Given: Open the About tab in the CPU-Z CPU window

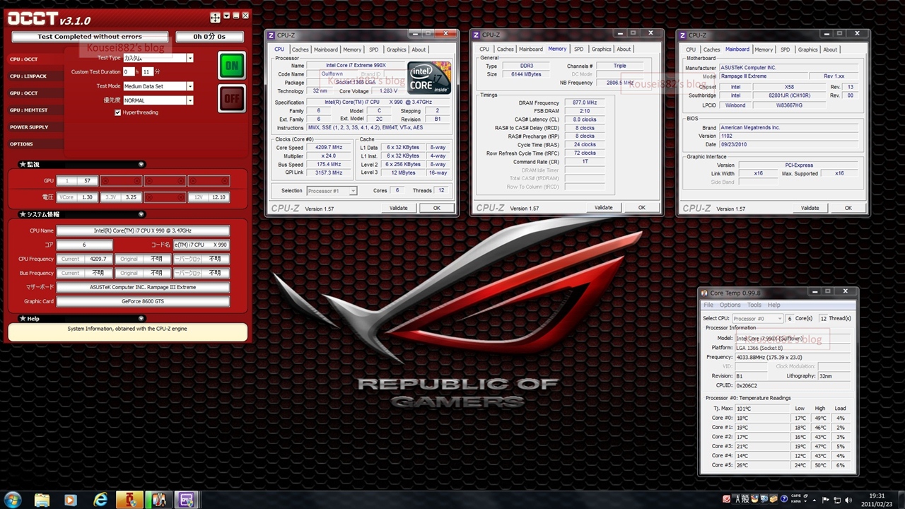Looking at the screenshot, I should coord(419,49).
